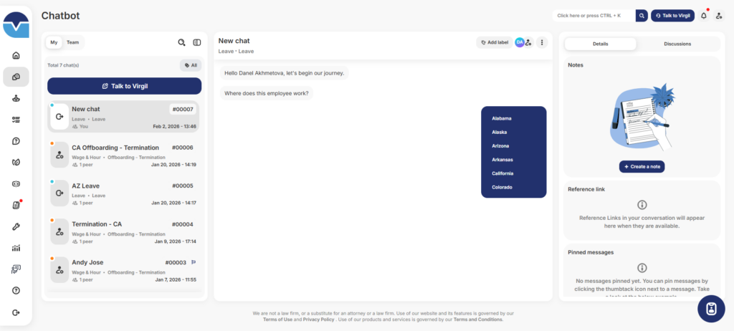This screenshot has width=734, height=331.
Task: Open the home icon in the sidebar
Action: (16, 56)
